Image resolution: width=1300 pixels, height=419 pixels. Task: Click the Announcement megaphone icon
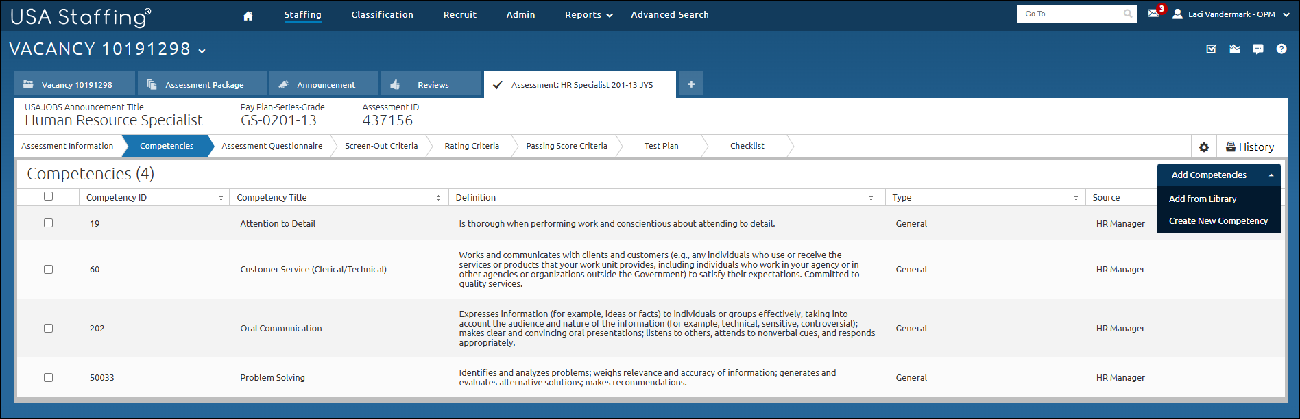click(x=283, y=84)
